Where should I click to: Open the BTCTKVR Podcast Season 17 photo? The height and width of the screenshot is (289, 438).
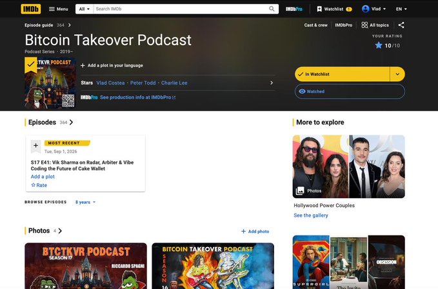point(86,266)
